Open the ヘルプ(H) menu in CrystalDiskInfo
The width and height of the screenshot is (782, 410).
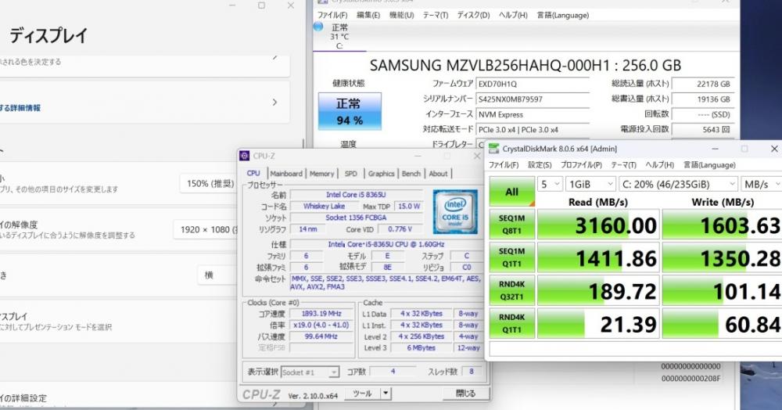coord(513,15)
